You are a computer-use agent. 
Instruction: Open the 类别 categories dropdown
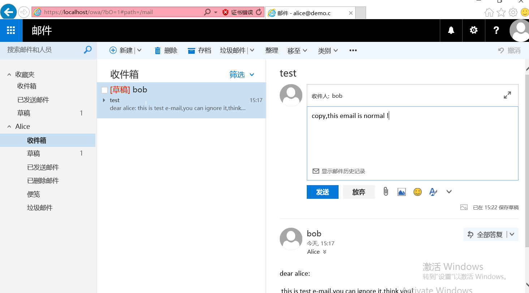click(x=328, y=51)
